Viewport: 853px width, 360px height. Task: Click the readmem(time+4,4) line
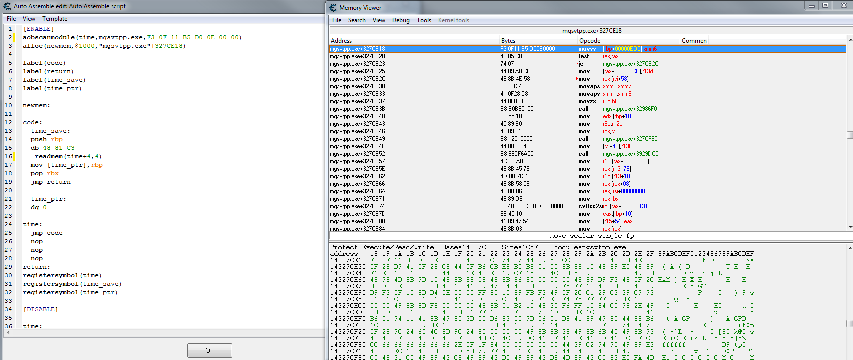tap(68, 156)
